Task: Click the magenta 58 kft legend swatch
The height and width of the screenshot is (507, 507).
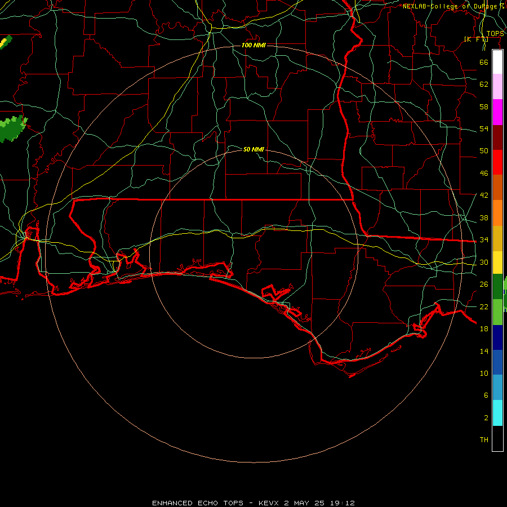Action: [497, 112]
